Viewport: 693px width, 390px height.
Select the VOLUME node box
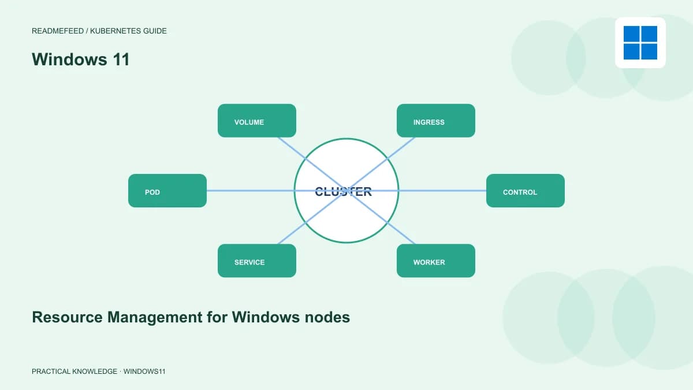click(x=257, y=121)
